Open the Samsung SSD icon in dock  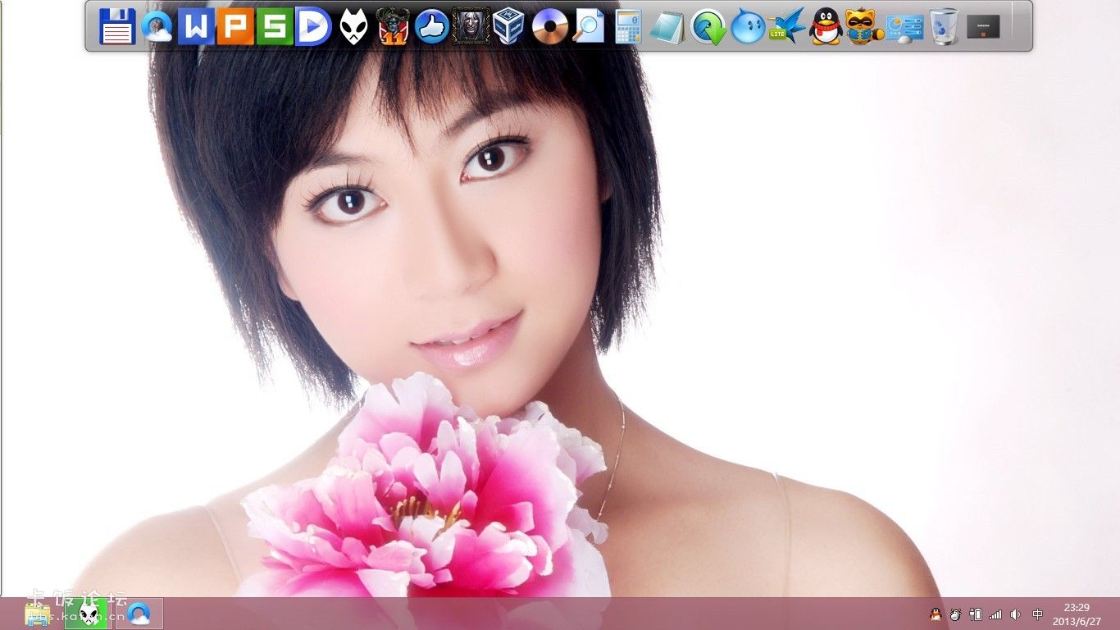click(x=984, y=26)
